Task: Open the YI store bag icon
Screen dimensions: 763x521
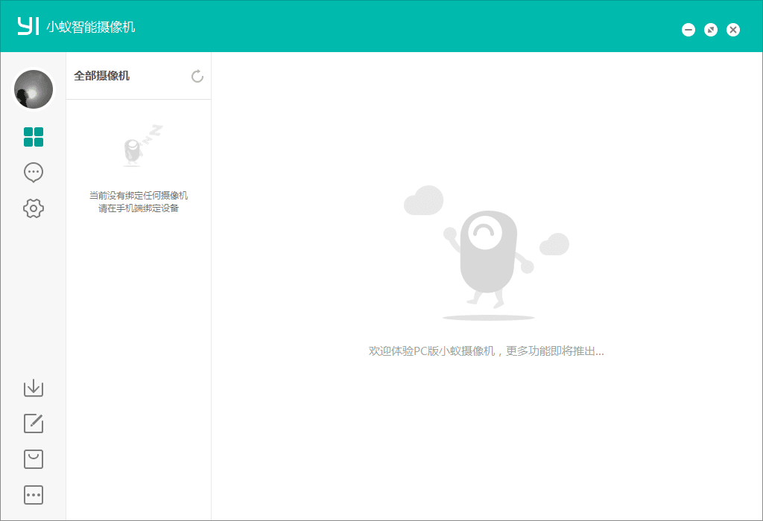Action: point(33,459)
